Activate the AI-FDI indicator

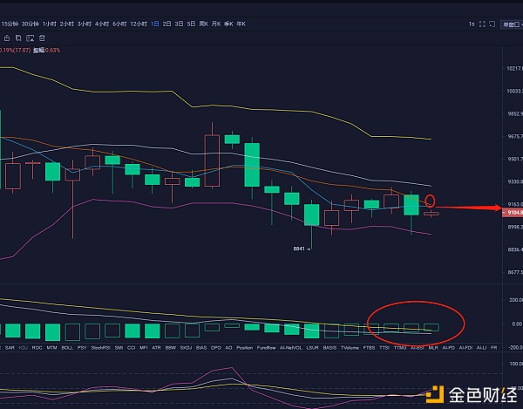coord(465,348)
